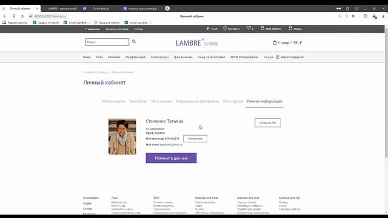Open a new browser tab with plus icon
Screen dimensions: 388x218
tap(167, 8)
